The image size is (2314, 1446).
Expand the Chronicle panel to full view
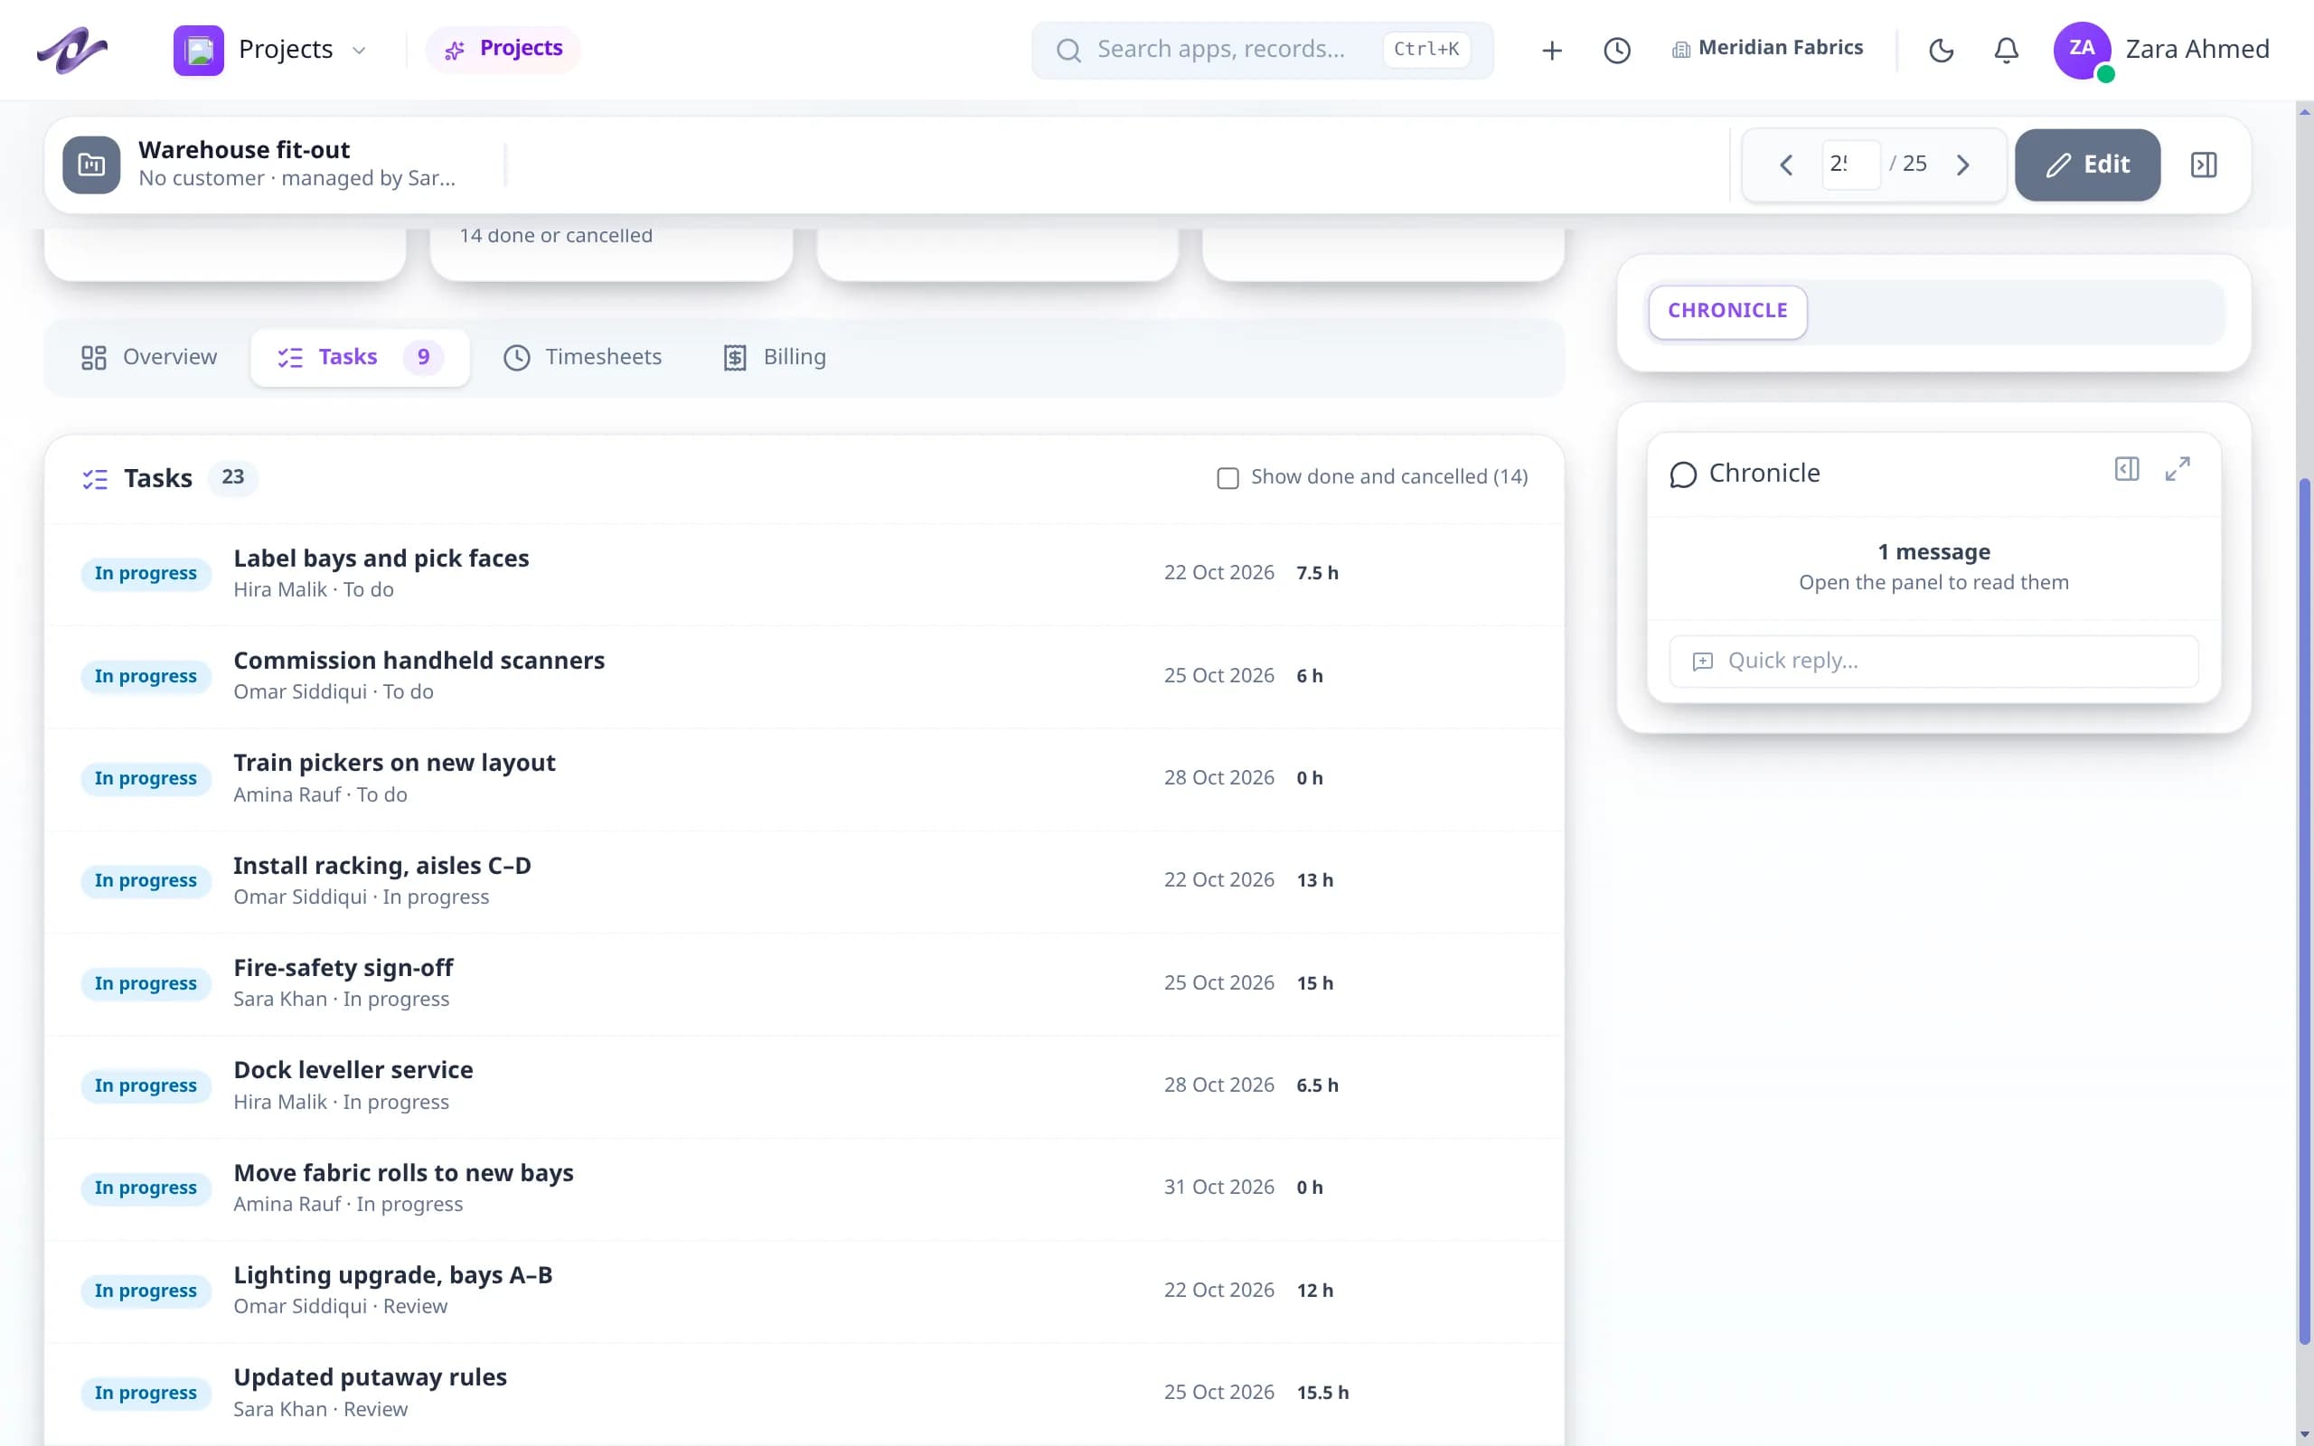[x=2178, y=469]
